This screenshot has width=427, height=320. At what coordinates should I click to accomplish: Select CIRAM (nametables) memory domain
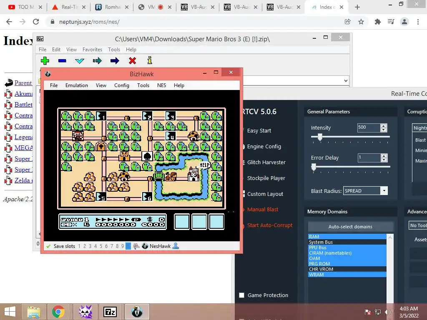(x=347, y=253)
